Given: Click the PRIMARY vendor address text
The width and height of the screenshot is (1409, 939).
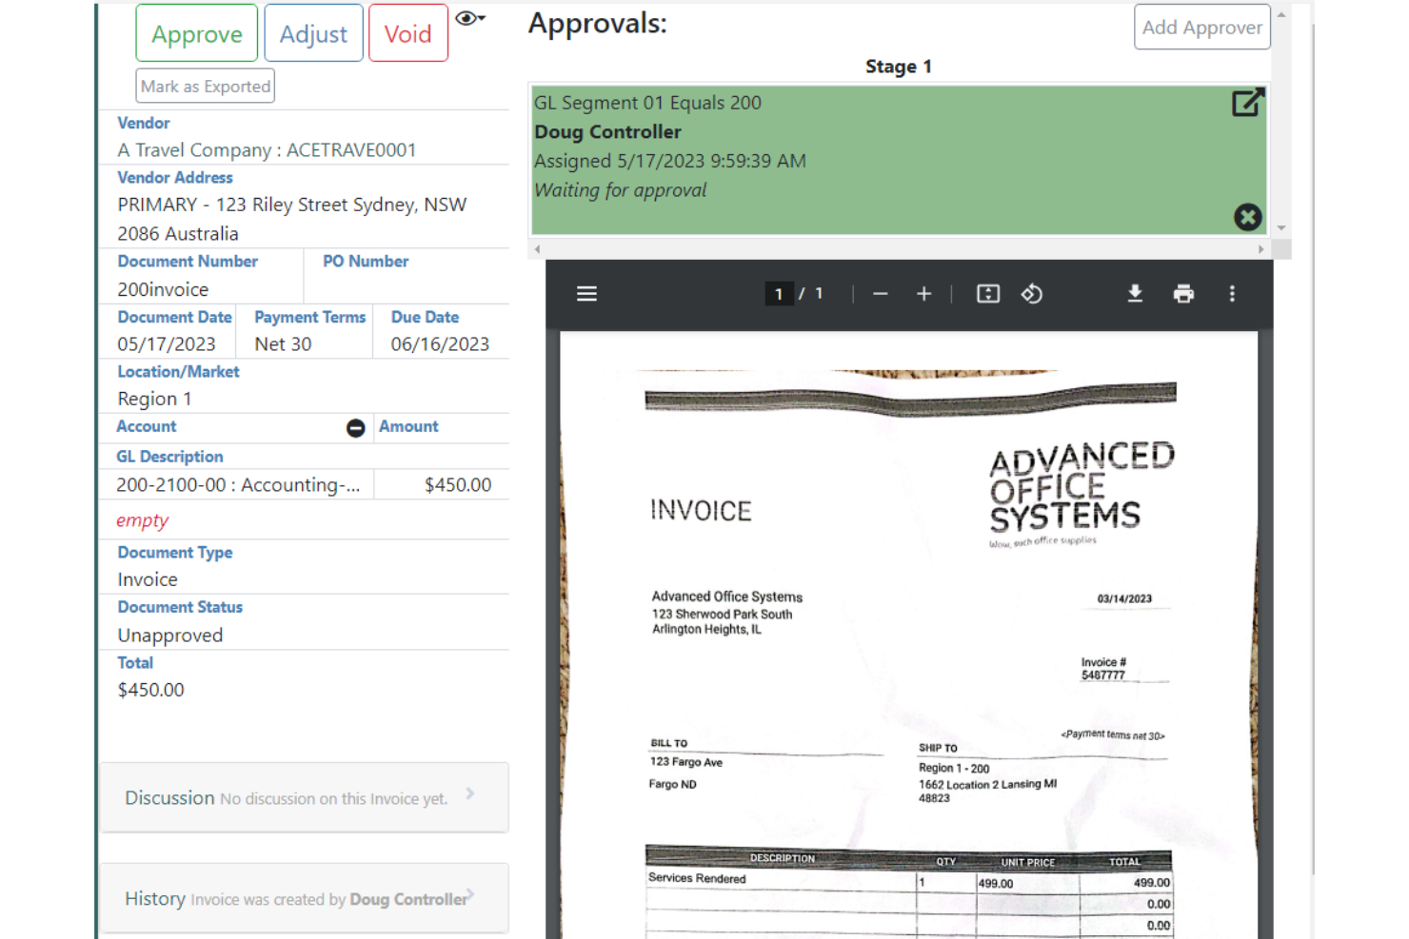Looking at the screenshot, I should click(x=291, y=219).
